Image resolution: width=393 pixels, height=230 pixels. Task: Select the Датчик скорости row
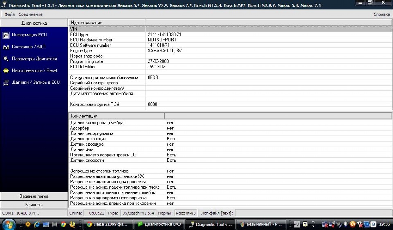230,160
